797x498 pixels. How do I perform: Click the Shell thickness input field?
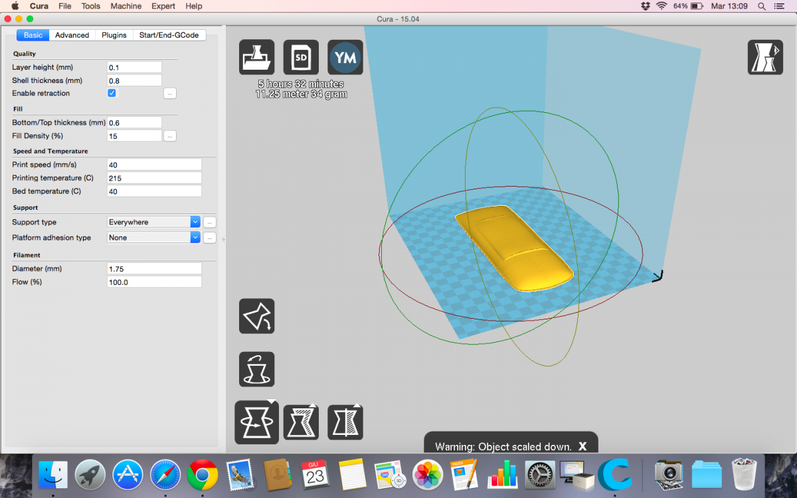[135, 80]
